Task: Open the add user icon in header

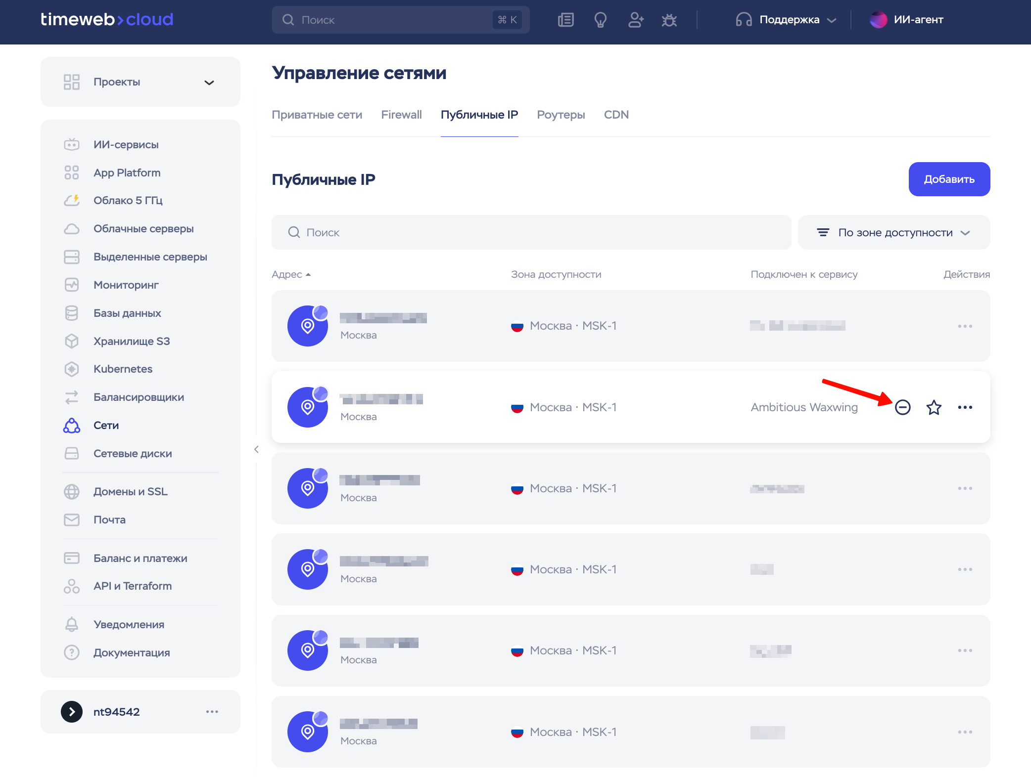Action: 636,20
